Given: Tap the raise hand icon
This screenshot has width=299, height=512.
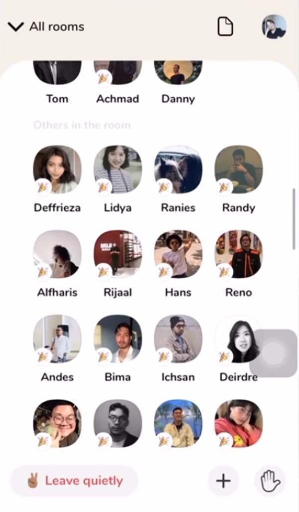Looking at the screenshot, I should click(270, 481).
